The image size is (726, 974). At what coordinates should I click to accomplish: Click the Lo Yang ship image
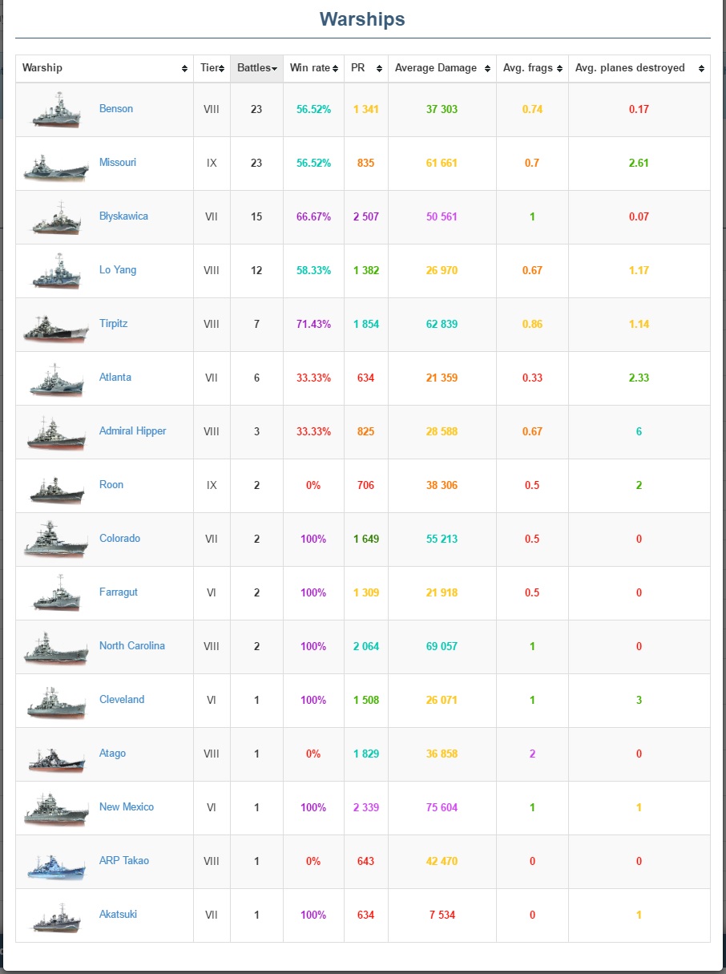point(56,271)
